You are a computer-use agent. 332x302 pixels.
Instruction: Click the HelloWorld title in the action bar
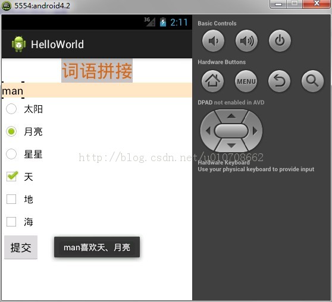tap(57, 45)
